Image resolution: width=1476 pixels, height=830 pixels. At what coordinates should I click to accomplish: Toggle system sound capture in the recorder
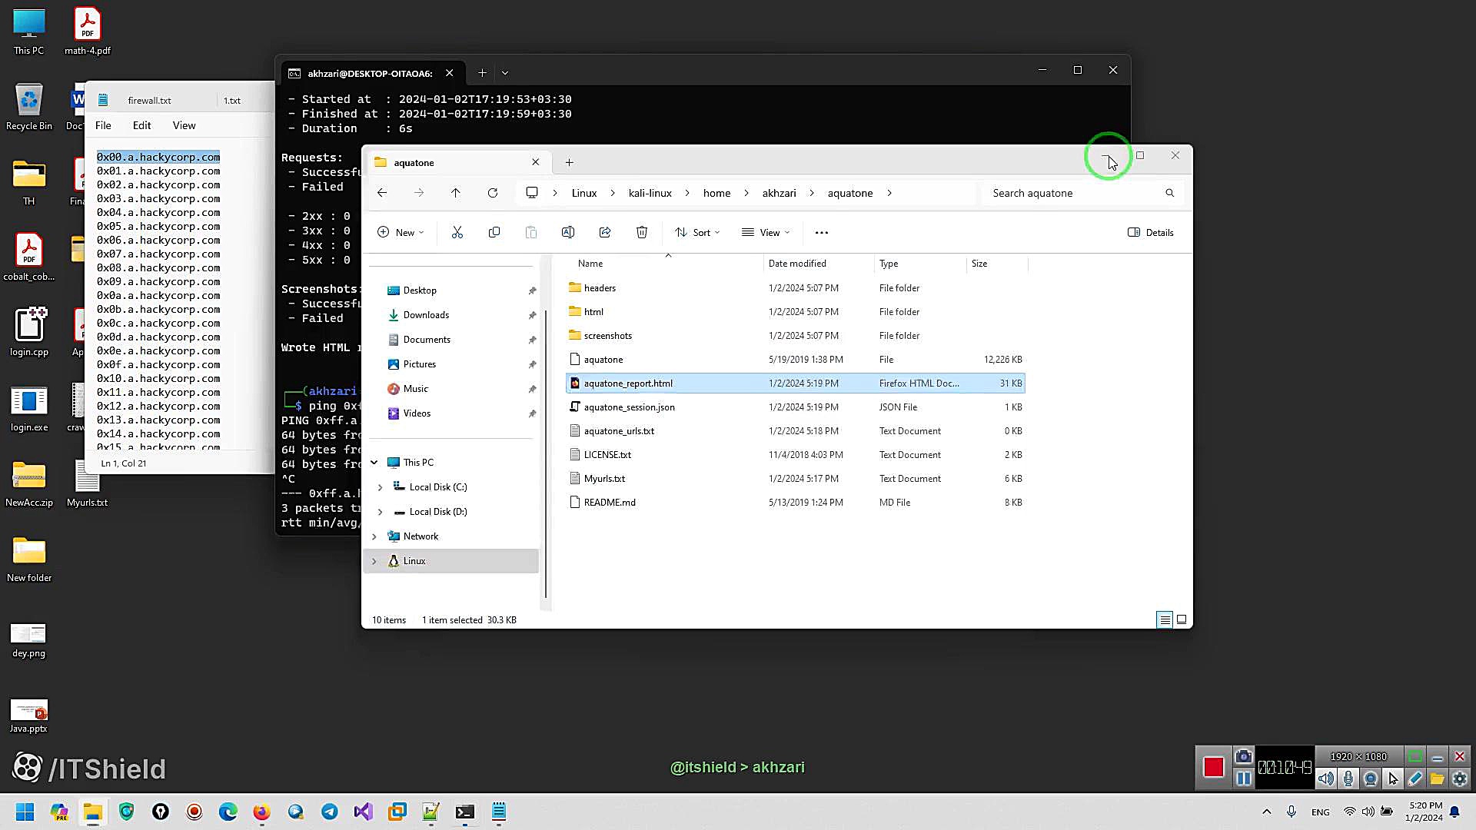click(1326, 779)
